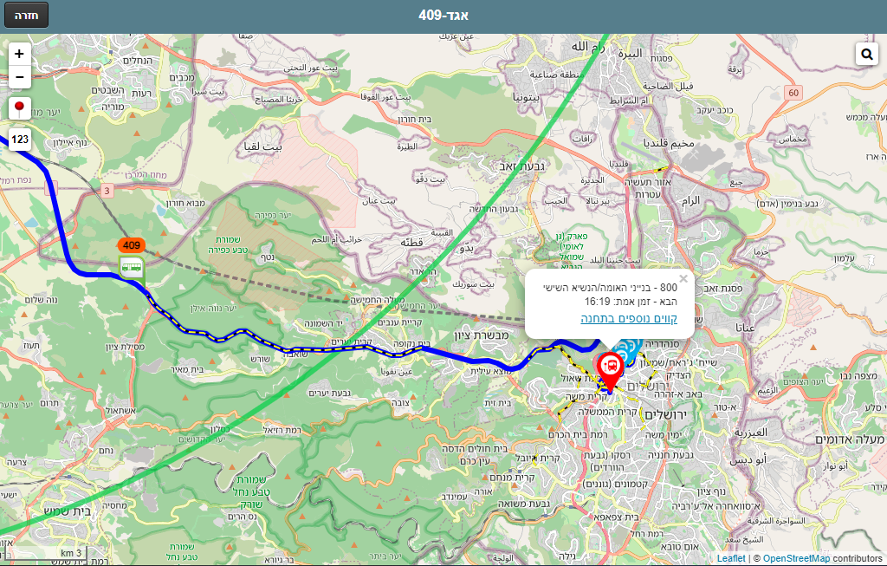The width and height of the screenshot is (887, 566).
Task: Select the green bus icon on route
Action: pyautogui.click(x=132, y=267)
